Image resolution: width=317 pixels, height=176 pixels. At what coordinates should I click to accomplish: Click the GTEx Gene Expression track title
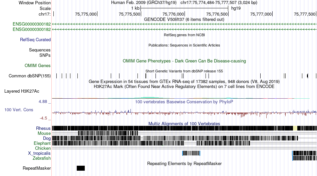184,81
